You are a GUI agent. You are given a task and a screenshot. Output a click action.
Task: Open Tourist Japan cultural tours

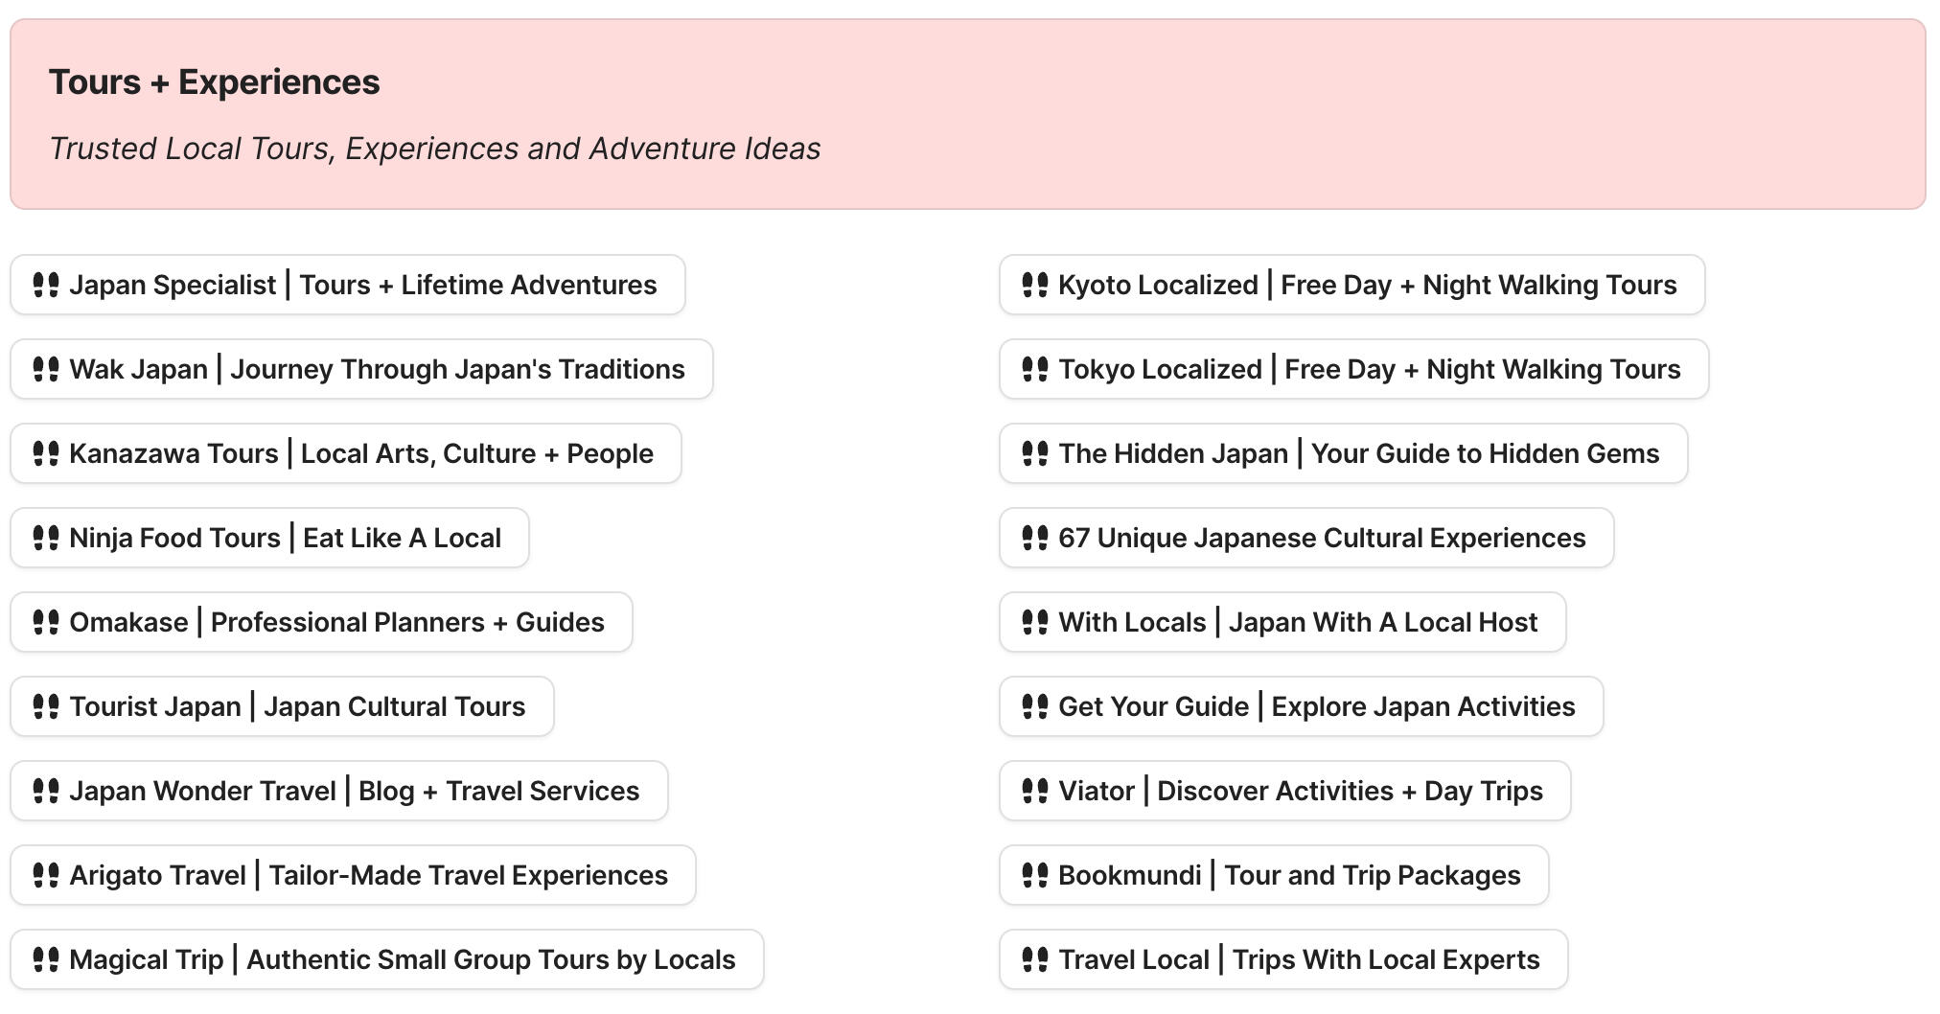click(281, 706)
